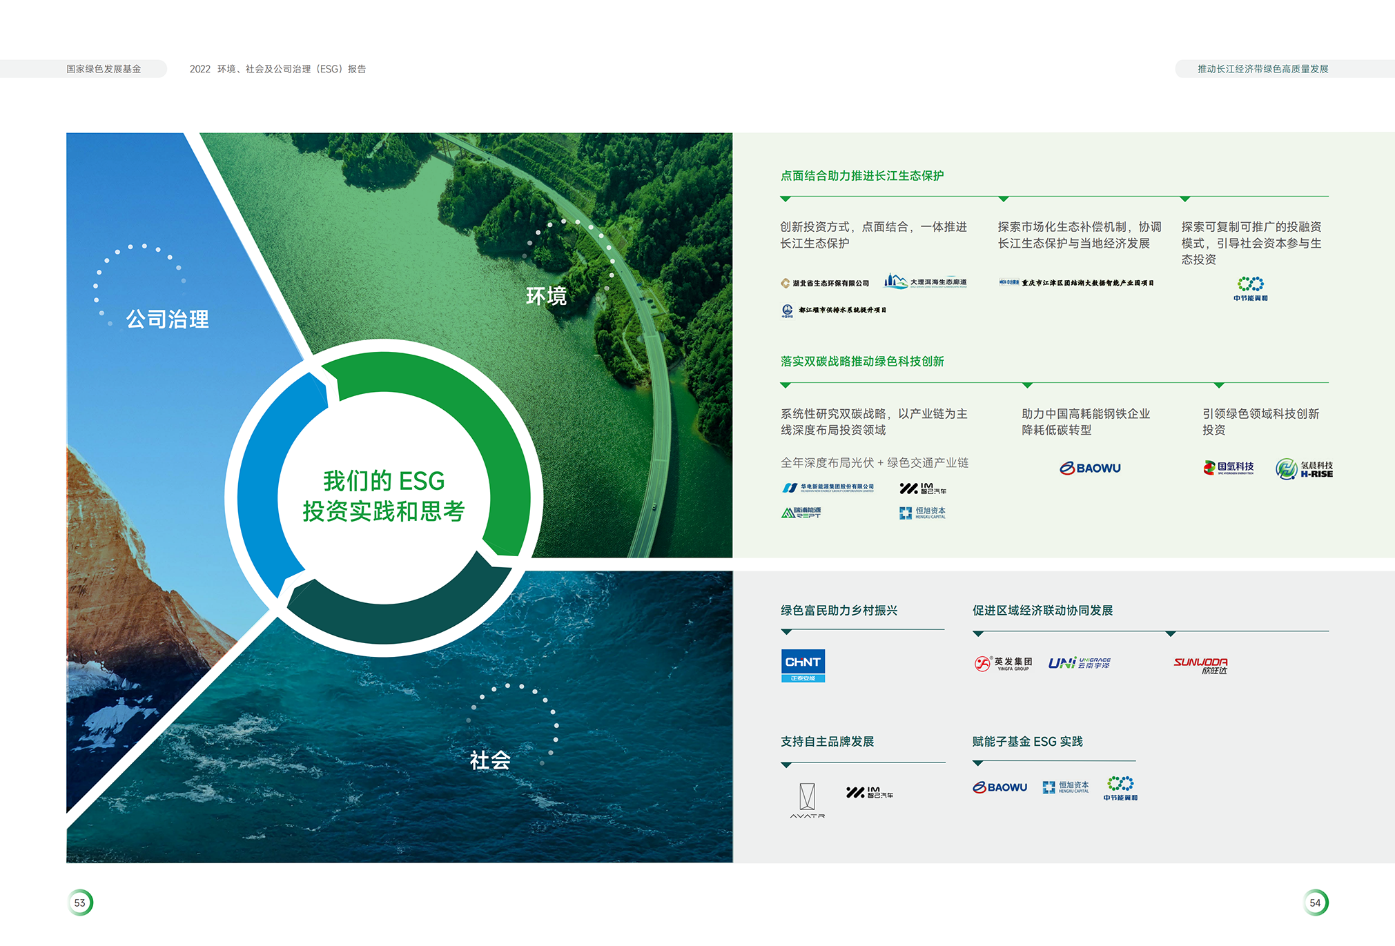Select the 公司治理 section label
Image resolution: width=1395 pixels, height=946 pixels.
167,319
